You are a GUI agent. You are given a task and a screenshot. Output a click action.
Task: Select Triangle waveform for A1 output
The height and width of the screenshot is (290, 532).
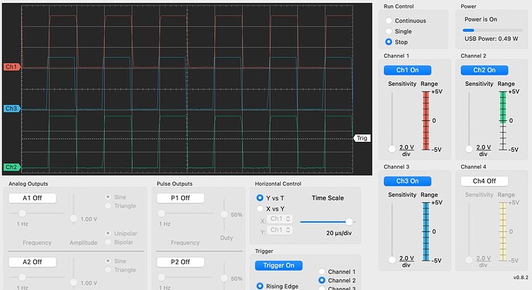pos(108,206)
